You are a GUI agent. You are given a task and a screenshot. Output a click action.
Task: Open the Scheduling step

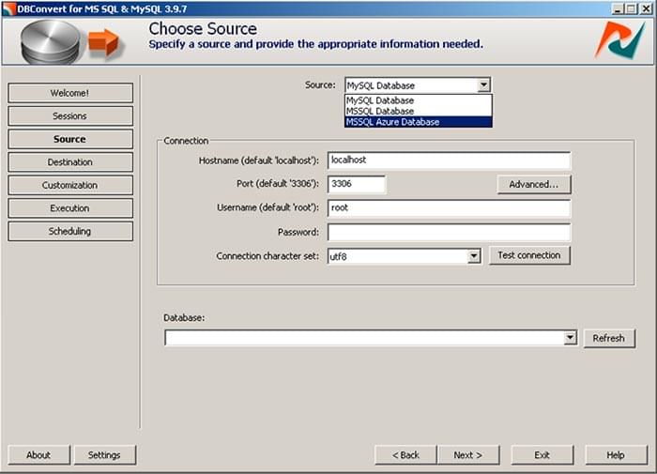70,231
